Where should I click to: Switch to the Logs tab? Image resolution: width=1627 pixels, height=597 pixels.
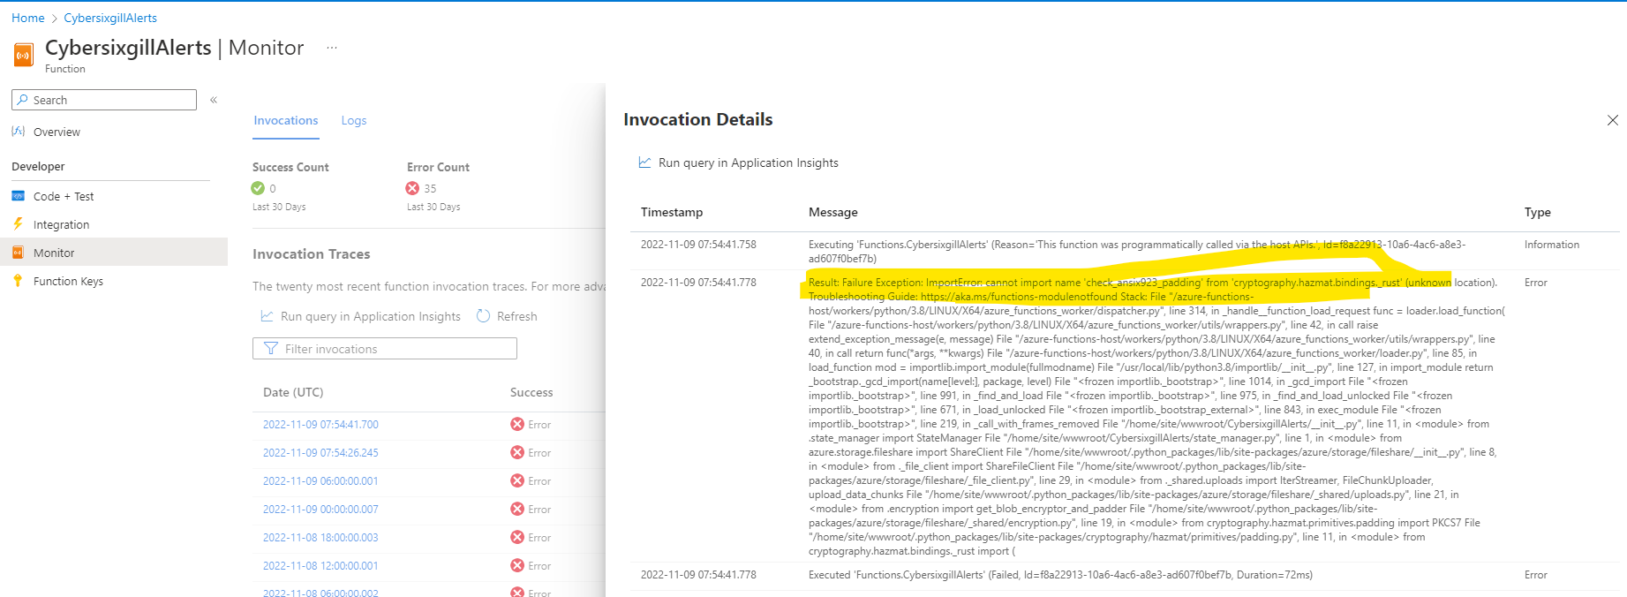(x=354, y=120)
